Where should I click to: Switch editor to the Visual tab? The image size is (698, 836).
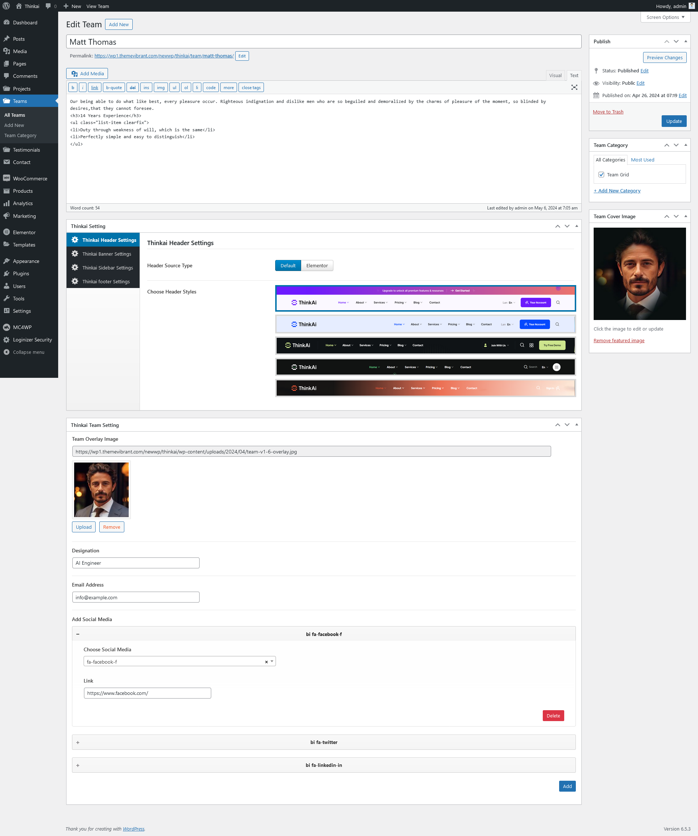point(555,75)
